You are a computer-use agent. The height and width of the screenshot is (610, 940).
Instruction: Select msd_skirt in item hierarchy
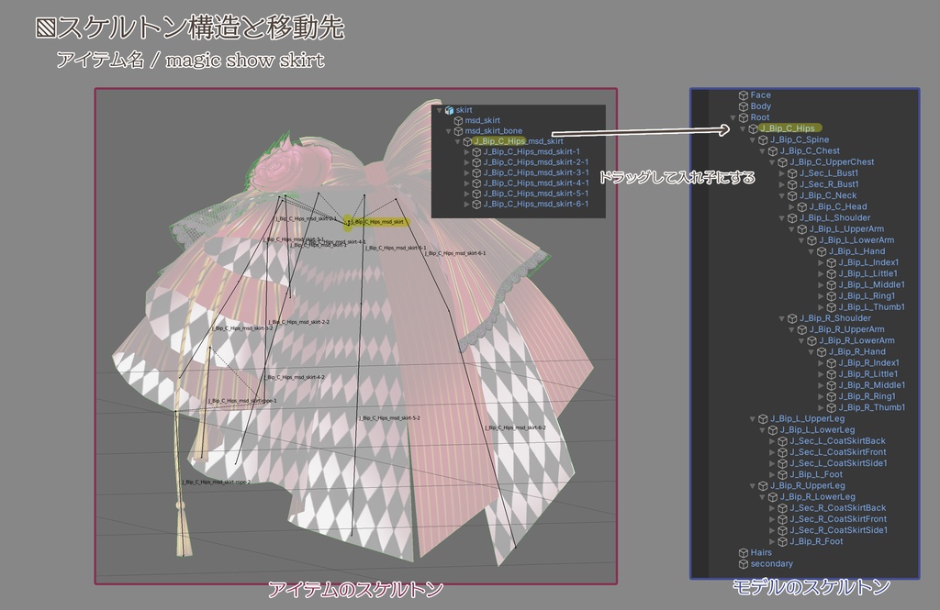[x=482, y=120]
